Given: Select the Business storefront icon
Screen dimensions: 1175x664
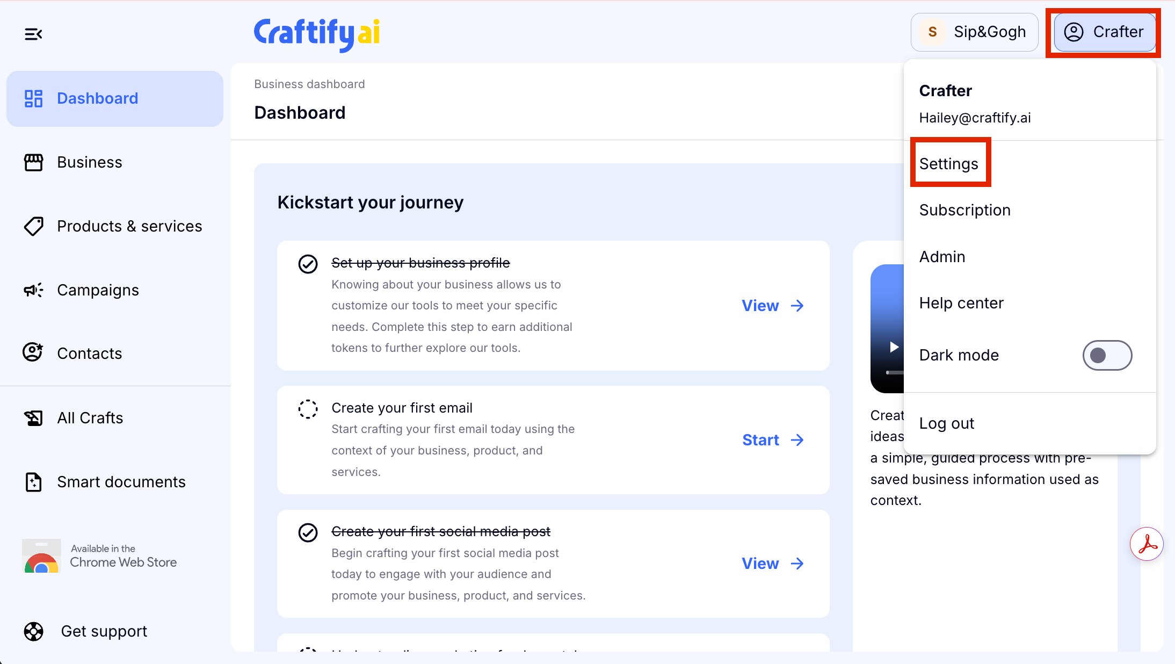Looking at the screenshot, I should [x=33, y=162].
